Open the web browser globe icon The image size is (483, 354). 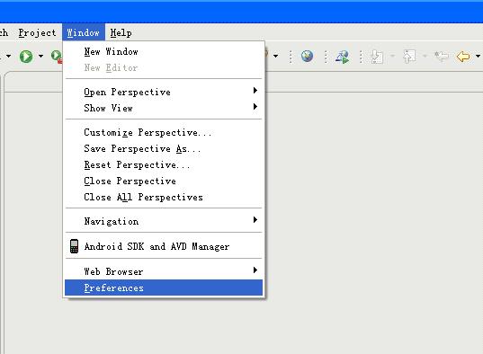307,56
